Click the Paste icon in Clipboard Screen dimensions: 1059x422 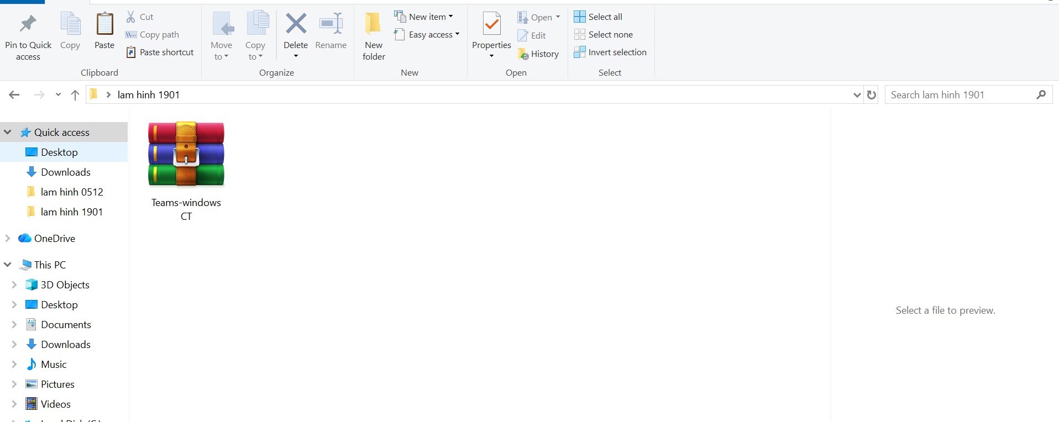(104, 24)
